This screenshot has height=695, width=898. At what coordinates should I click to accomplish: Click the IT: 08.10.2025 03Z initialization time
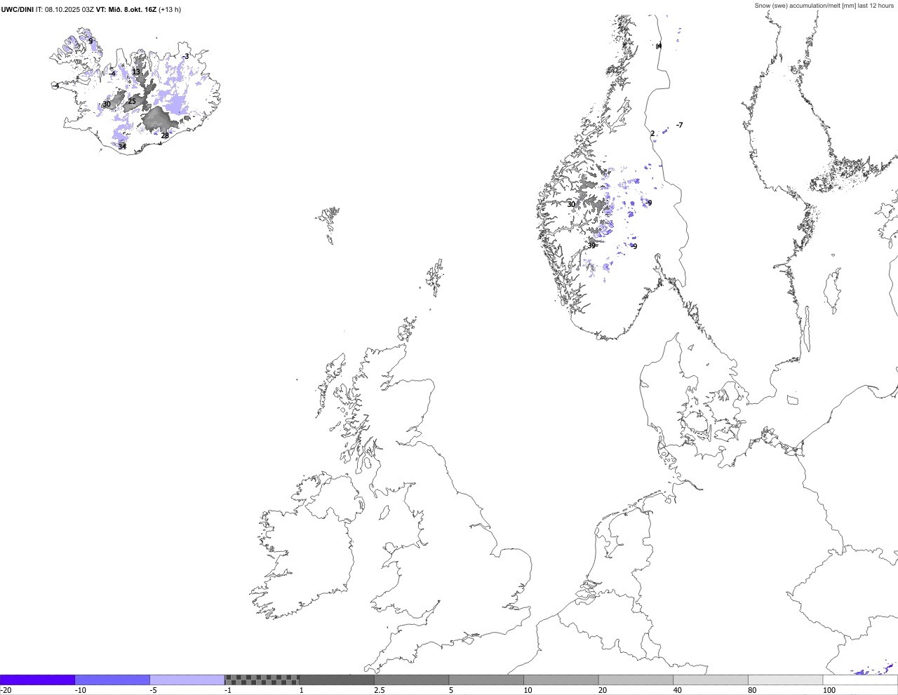(x=65, y=9)
